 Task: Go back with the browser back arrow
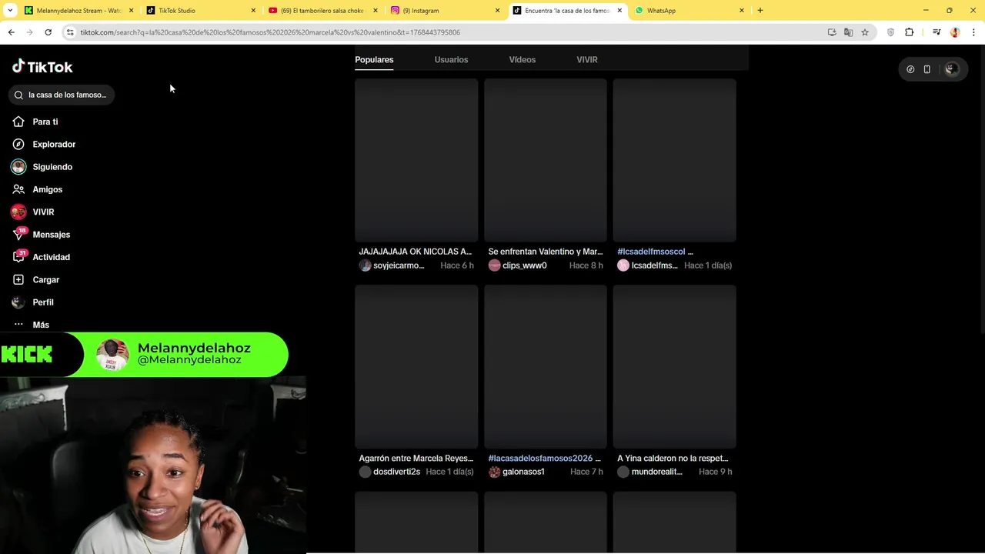click(x=11, y=32)
